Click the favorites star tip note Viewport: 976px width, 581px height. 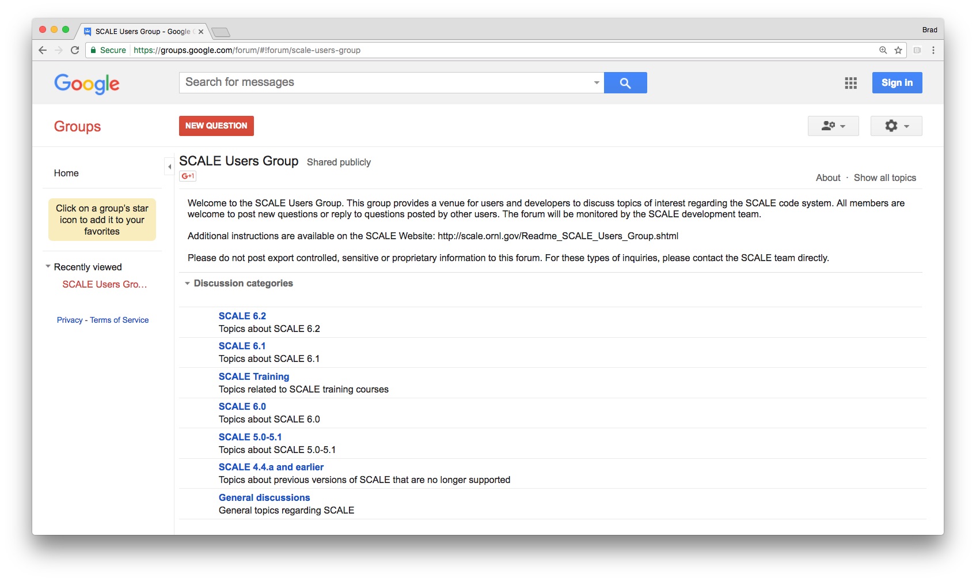[102, 220]
